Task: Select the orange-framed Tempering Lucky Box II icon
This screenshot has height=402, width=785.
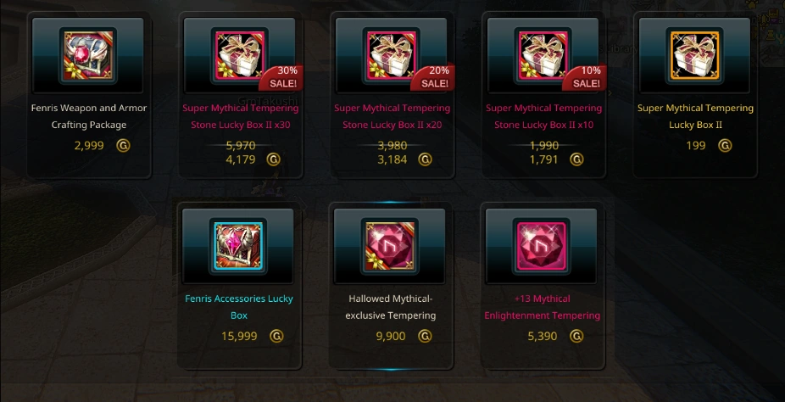Action: click(x=695, y=56)
